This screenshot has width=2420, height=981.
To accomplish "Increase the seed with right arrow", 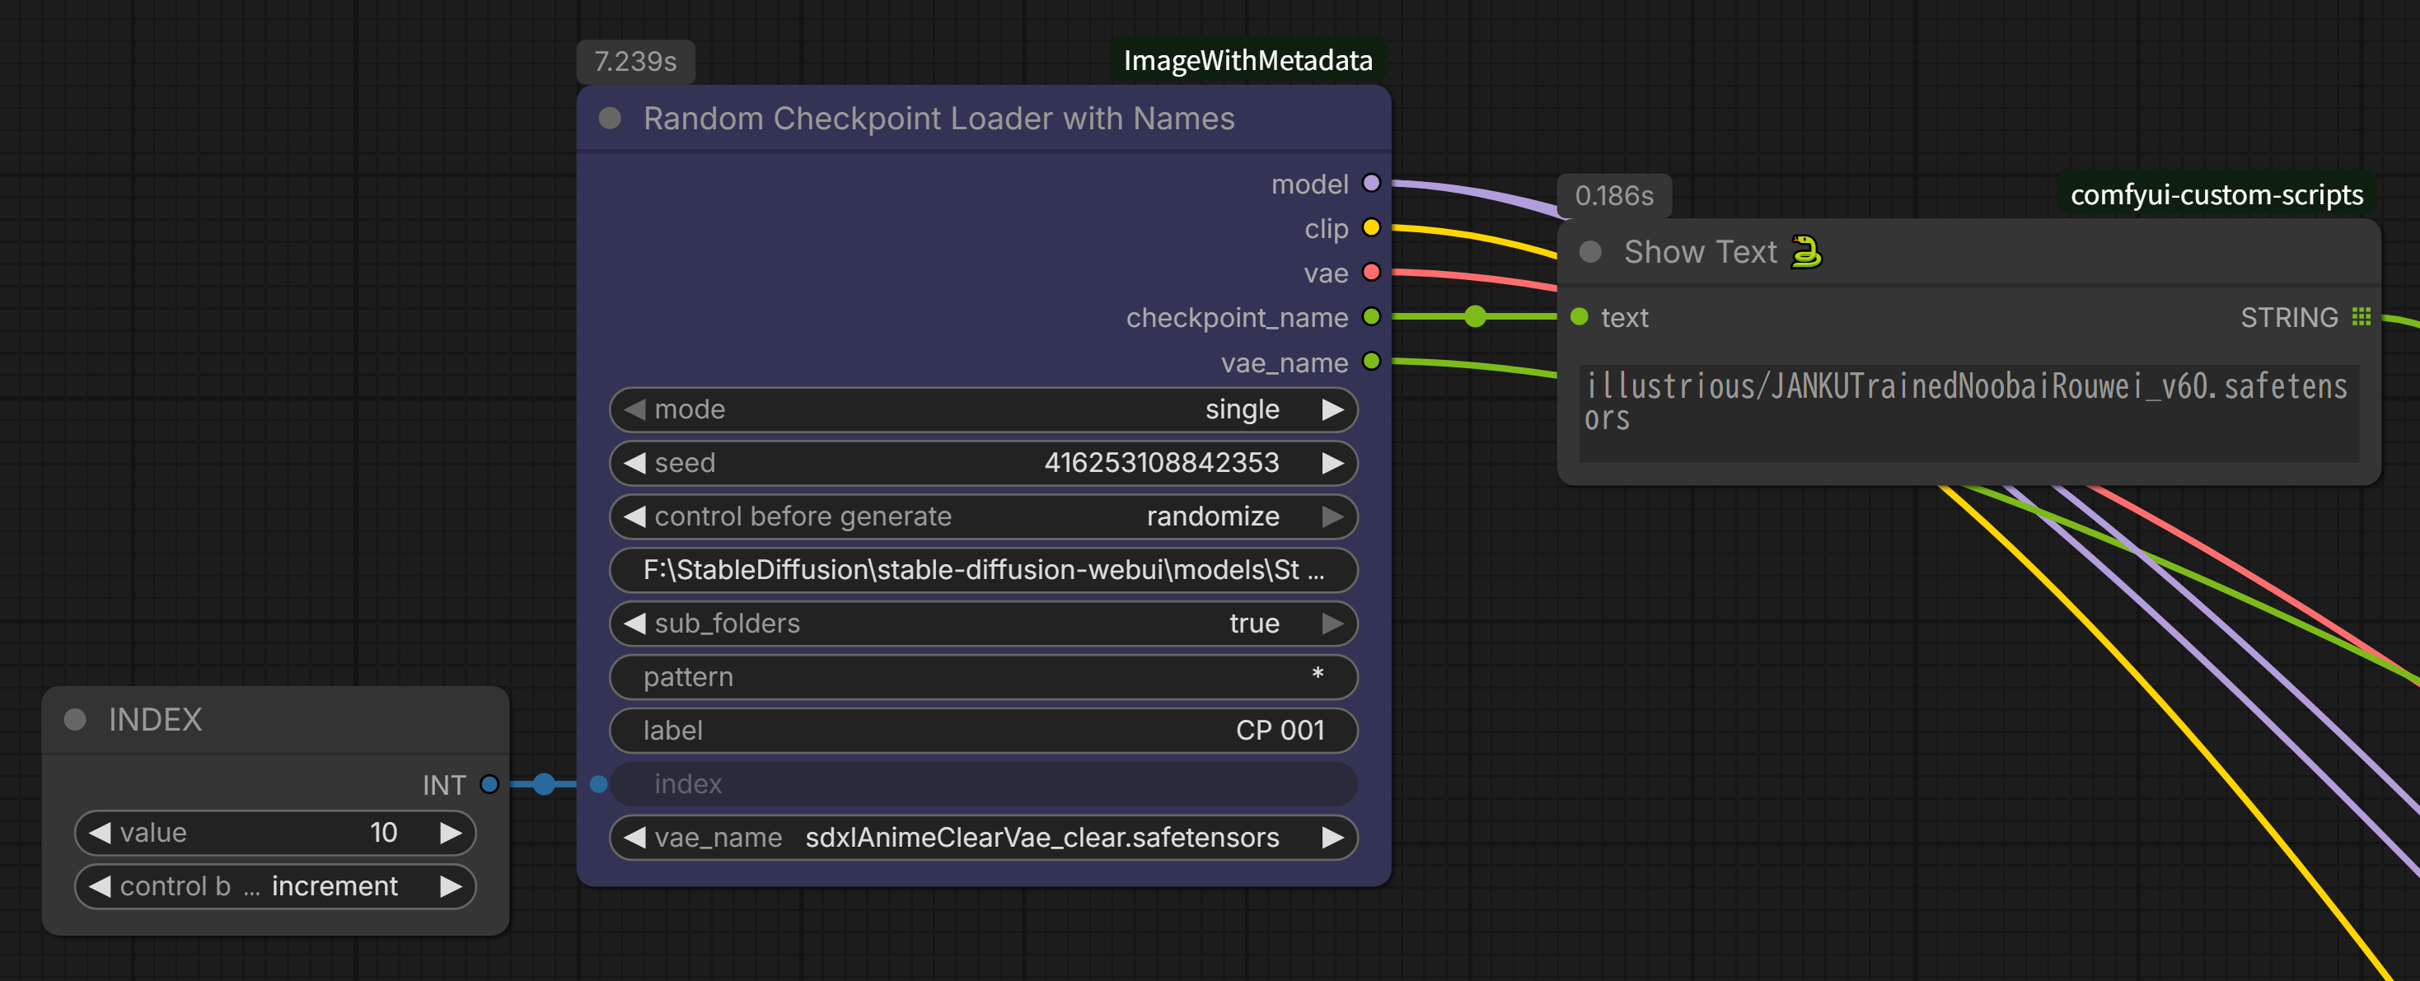I will tap(1332, 463).
